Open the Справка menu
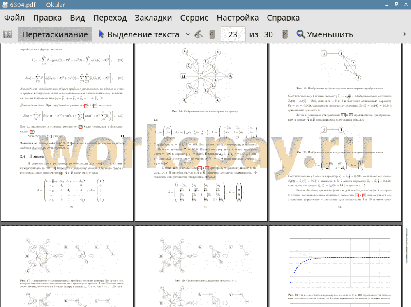This screenshot has width=411, height=307. (x=283, y=18)
